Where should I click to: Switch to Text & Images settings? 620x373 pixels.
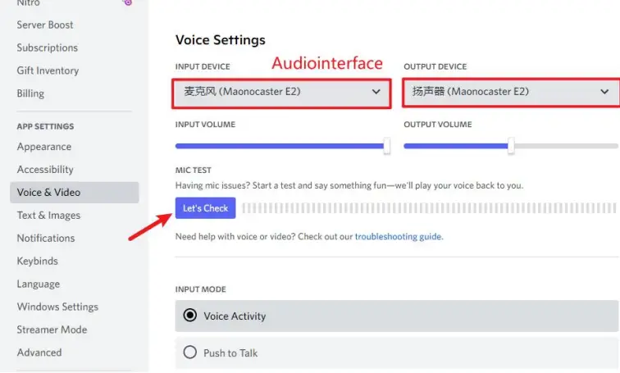[x=49, y=216]
